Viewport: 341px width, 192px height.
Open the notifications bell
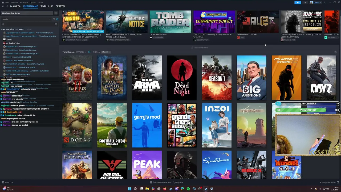click(x=305, y=2)
